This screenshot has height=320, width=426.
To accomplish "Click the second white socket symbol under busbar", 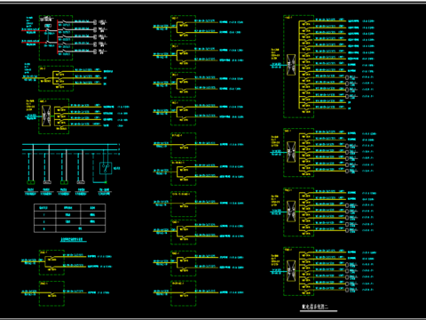I will 81,182.
